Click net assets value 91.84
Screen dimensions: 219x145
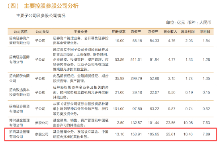click(154, 60)
